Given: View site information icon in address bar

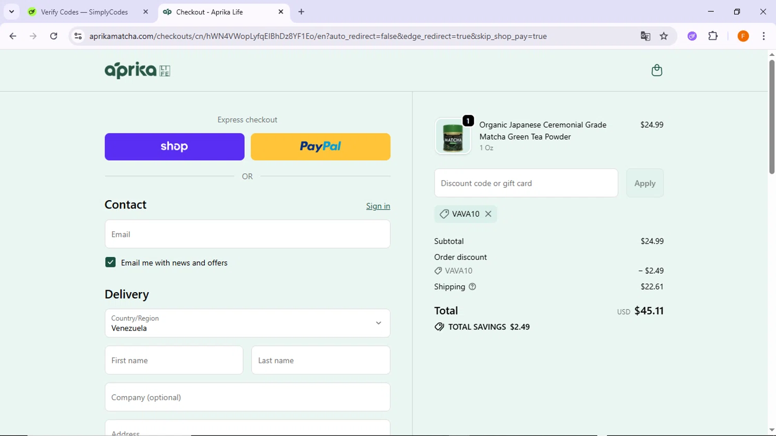Looking at the screenshot, I should [78, 36].
